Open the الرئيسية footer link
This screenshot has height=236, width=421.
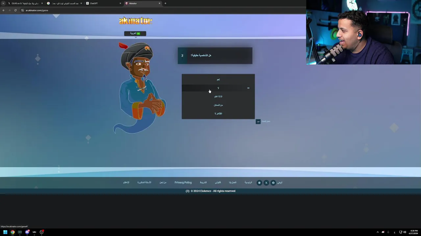pos(248,182)
